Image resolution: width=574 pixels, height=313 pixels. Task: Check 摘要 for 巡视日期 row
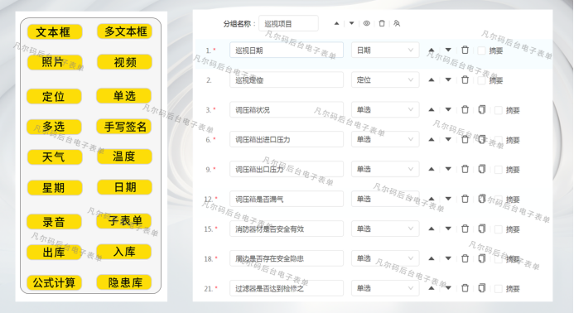481,51
